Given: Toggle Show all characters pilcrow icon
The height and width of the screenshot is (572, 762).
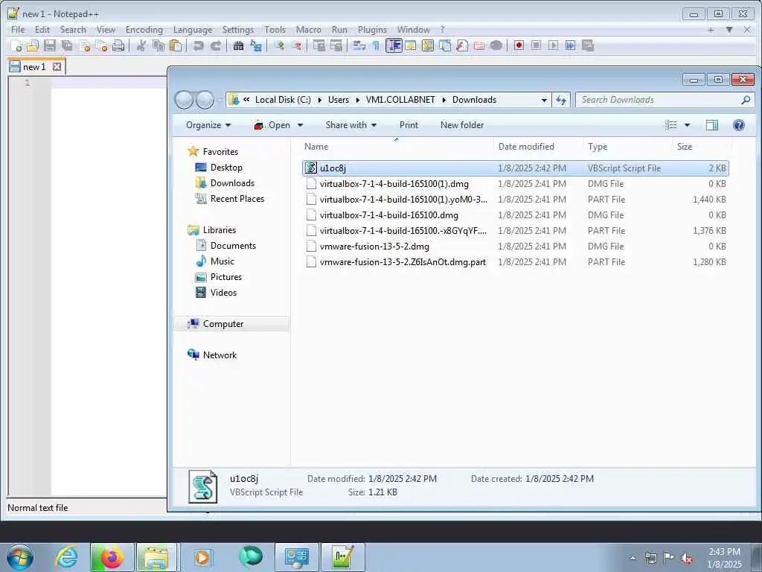Looking at the screenshot, I should pos(376,45).
